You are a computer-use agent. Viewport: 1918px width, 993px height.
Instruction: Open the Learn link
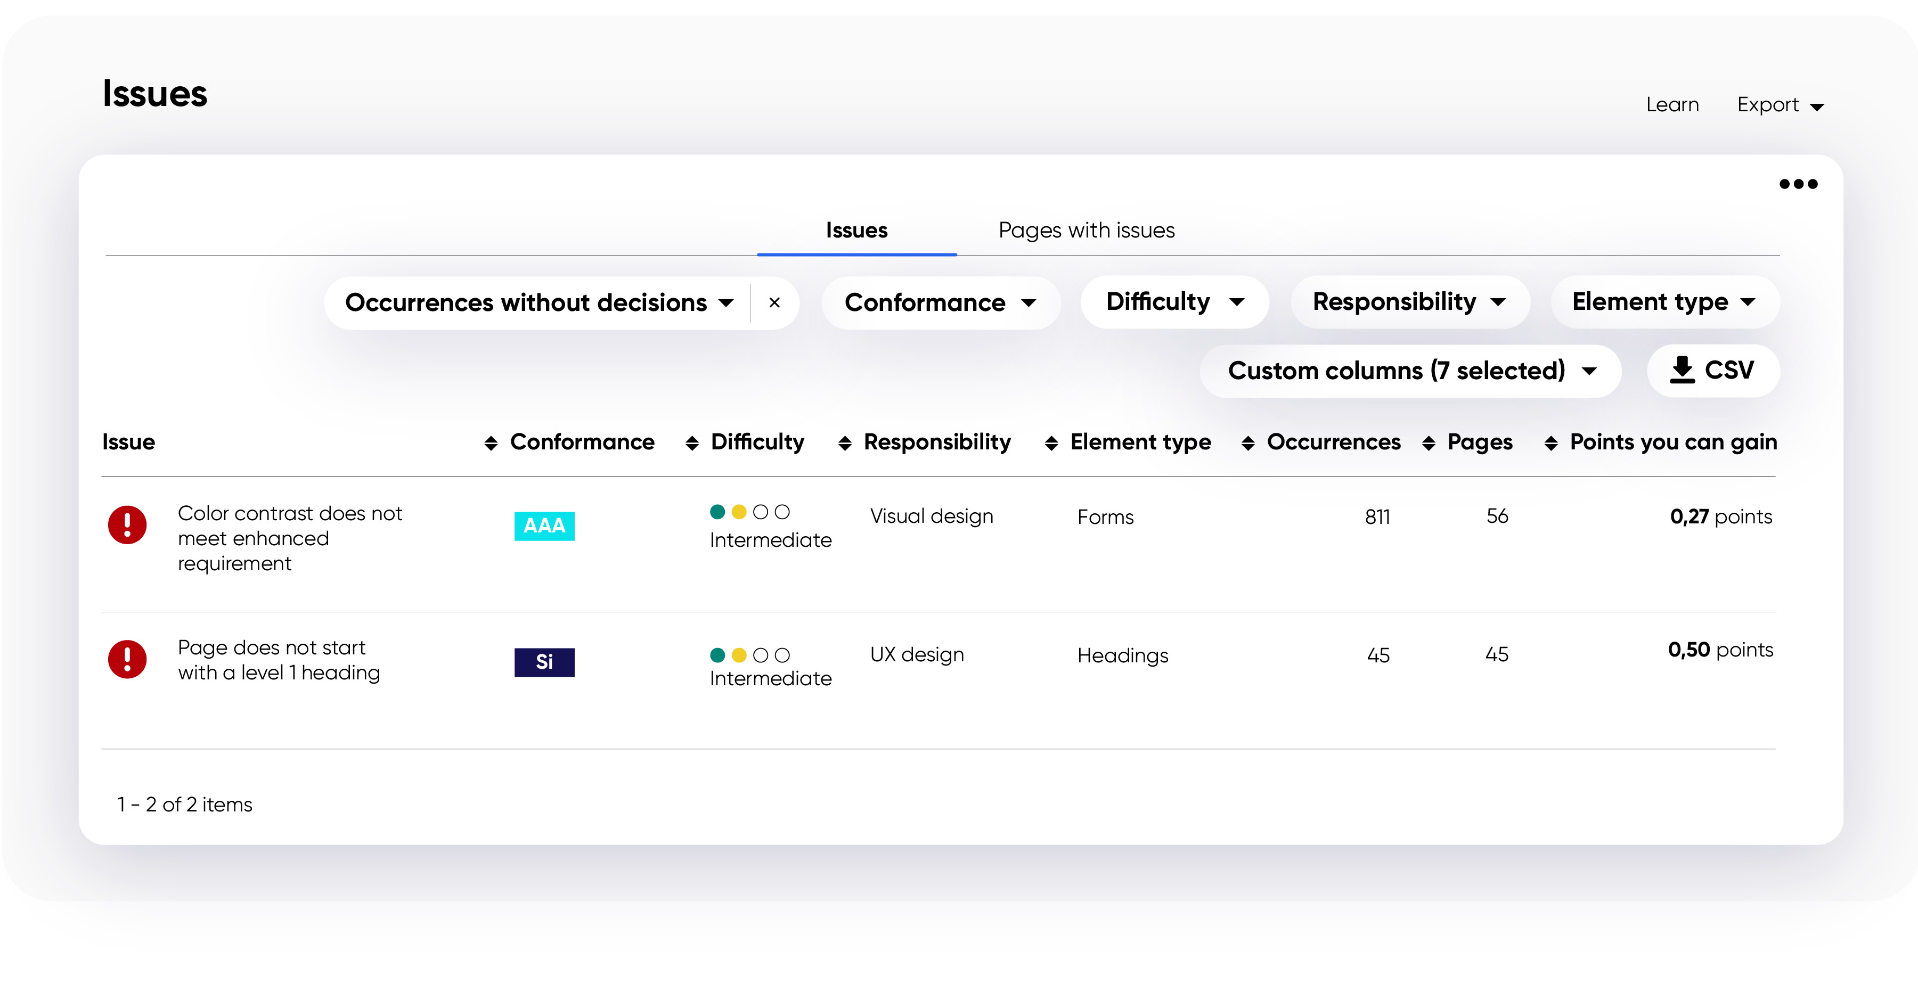click(x=1671, y=105)
